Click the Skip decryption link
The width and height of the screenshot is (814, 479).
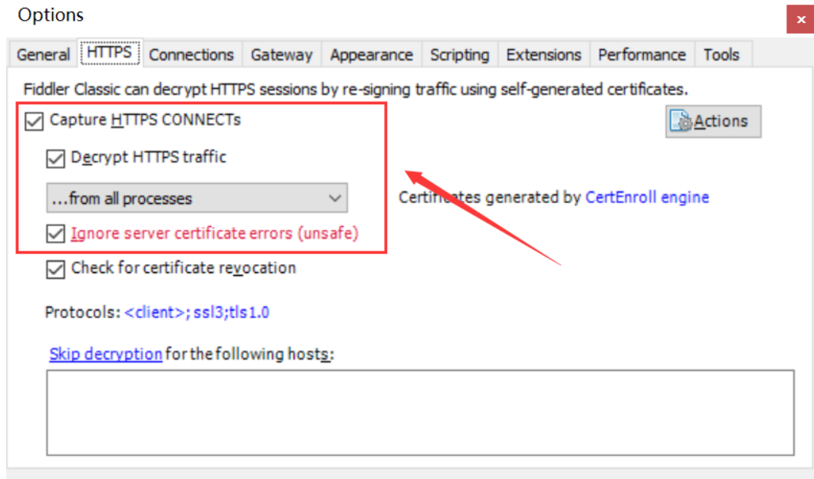coord(106,354)
